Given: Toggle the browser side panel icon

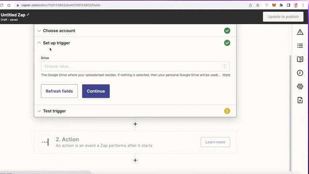Looking at the screenshot, I should click(x=288, y=5).
